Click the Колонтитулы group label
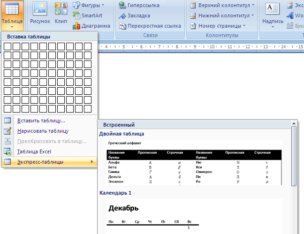This screenshot has width=304, height=234. pyautogui.click(x=222, y=35)
